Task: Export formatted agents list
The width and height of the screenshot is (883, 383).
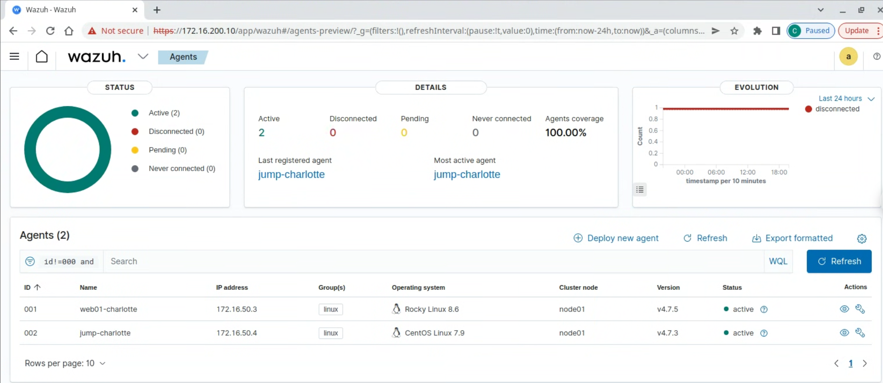Action: [x=792, y=238]
